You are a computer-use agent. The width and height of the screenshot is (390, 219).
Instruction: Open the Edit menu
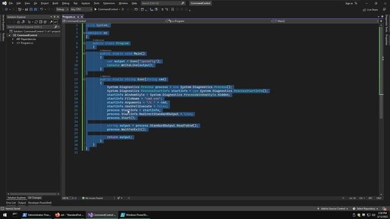point(19,3)
